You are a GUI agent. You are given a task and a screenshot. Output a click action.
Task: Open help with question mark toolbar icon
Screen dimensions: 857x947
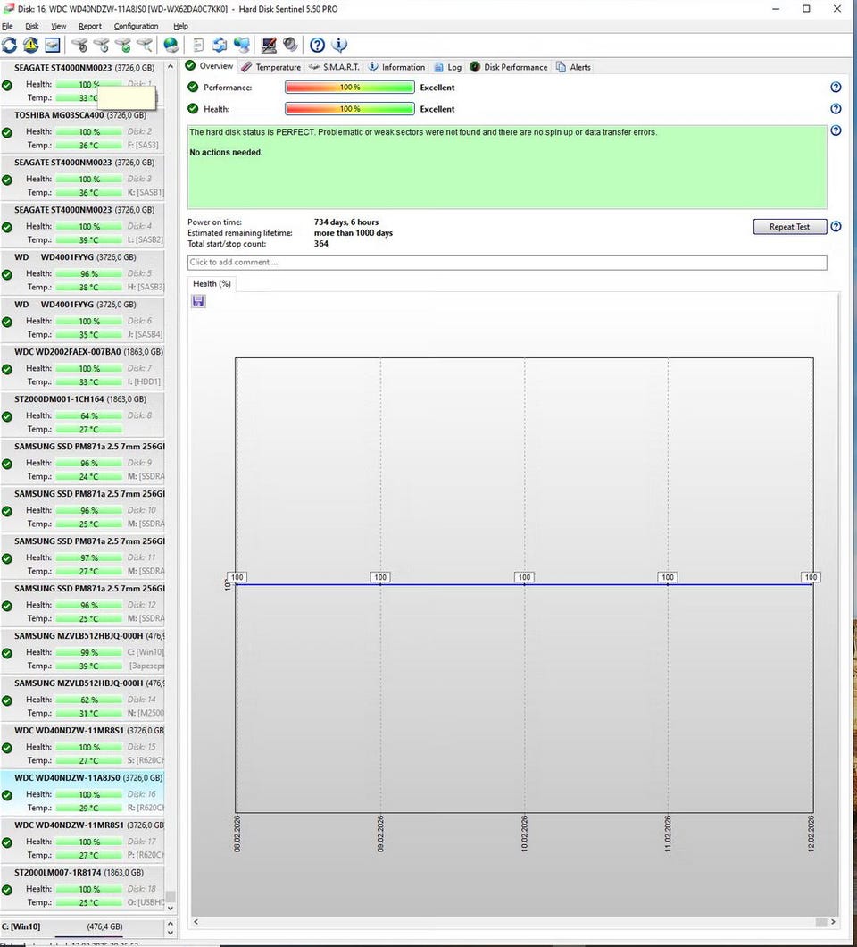coord(317,45)
